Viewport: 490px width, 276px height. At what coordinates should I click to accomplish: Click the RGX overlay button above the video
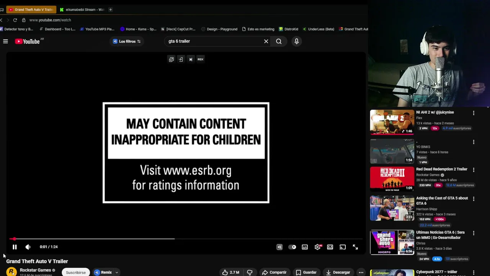point(200,59)
